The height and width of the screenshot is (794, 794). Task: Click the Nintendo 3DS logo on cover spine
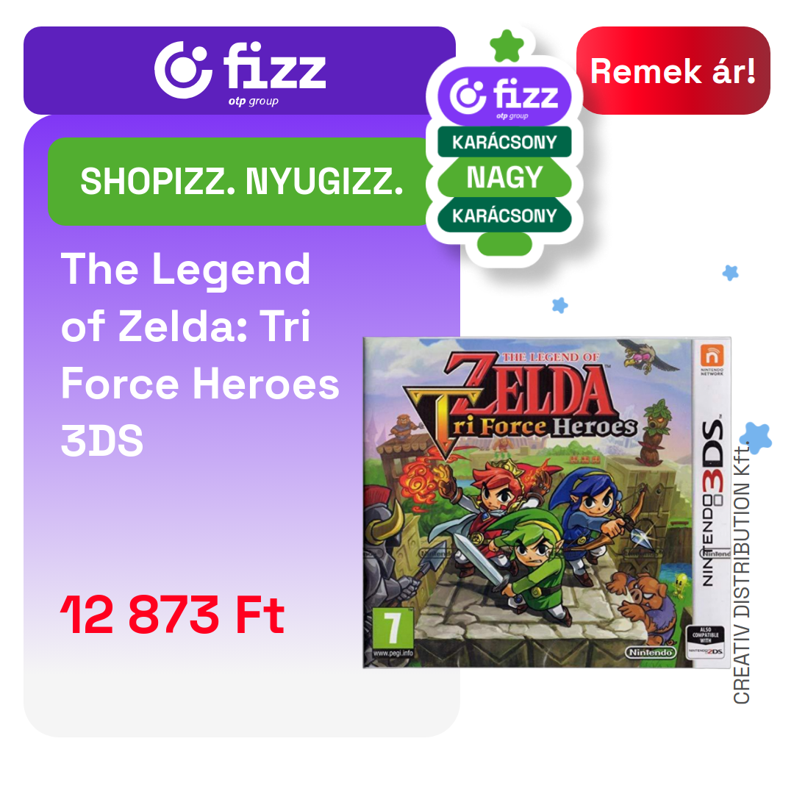712,503
